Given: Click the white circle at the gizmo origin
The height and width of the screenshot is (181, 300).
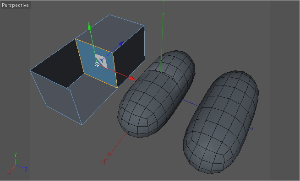Looking at the screenshot, I should [x=97, y=64].
